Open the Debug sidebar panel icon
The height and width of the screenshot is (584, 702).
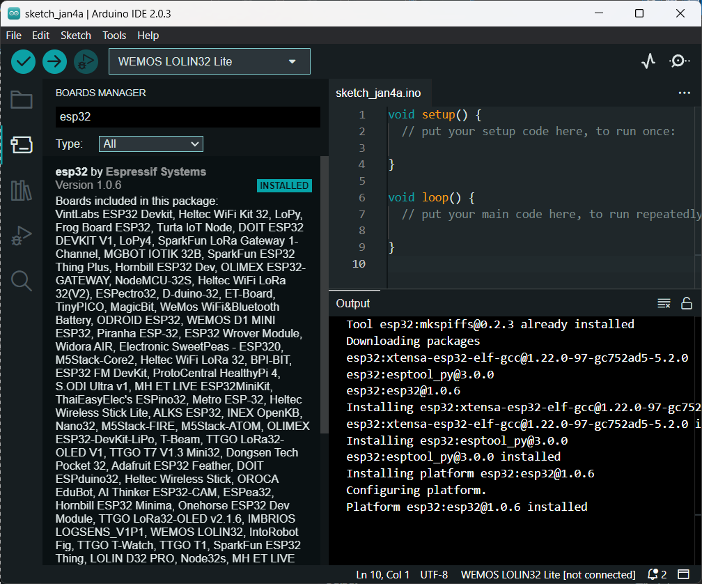pyautogui.click(x=22, y=236)
